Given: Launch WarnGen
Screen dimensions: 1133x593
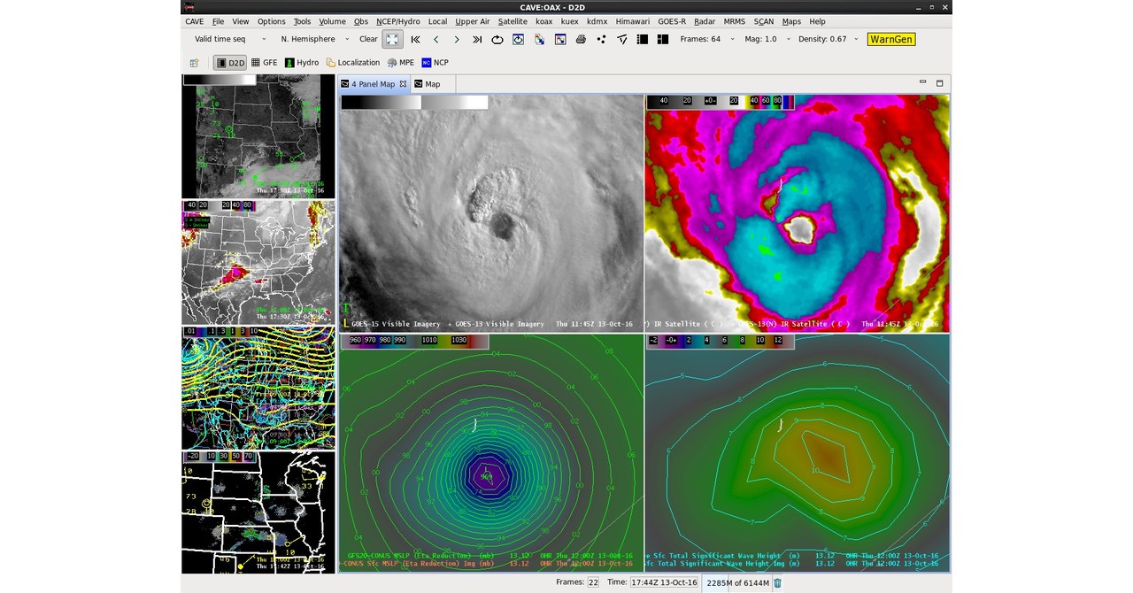Looking at the screenshot, I should [890, 39].
